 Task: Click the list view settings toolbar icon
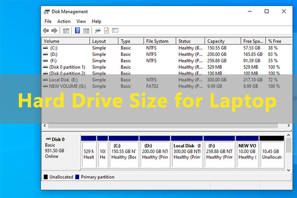(x=115, y=31)
